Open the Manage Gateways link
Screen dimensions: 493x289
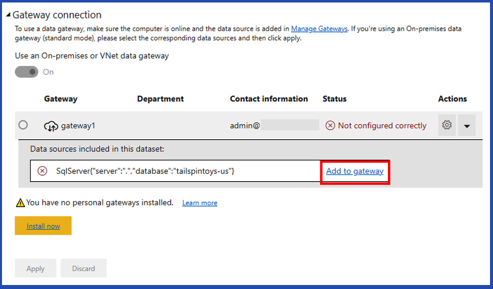click(x=319, y=29)
